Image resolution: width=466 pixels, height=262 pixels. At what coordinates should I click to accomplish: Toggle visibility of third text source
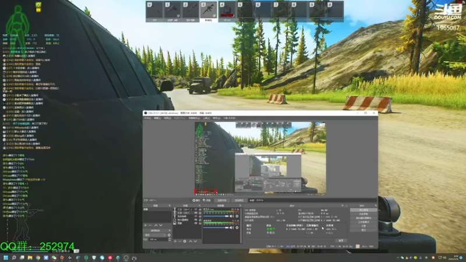pyautogui.click(x=196, y=216)
